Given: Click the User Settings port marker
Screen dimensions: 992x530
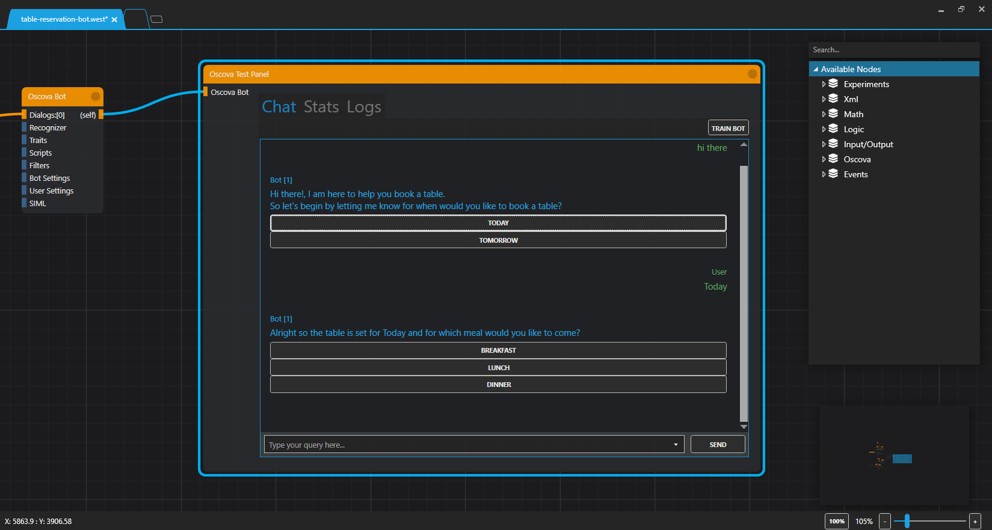Looking at the screenshot, I should tap(24, 190).
